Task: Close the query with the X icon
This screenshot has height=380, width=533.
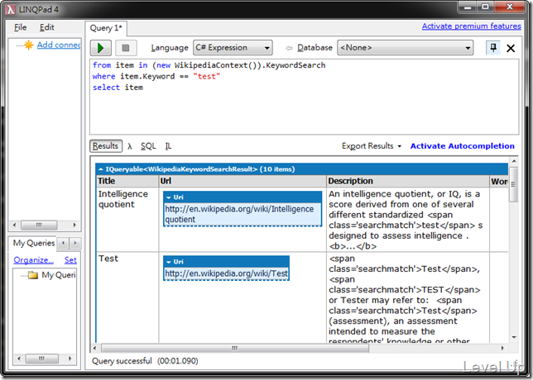Action: 511,48
